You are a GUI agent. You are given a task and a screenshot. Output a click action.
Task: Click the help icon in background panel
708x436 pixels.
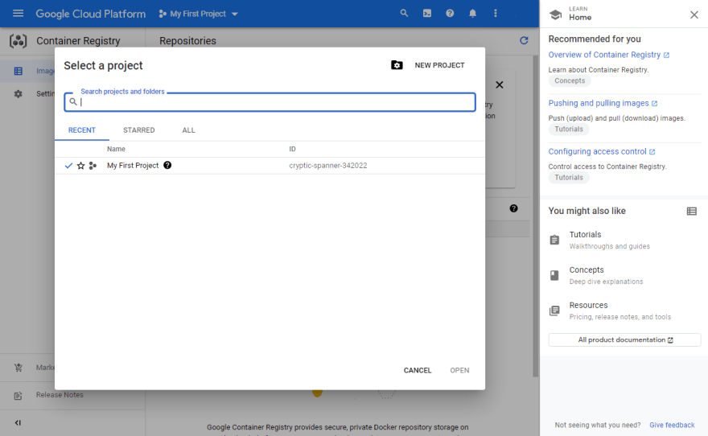[x=514, y=208]
